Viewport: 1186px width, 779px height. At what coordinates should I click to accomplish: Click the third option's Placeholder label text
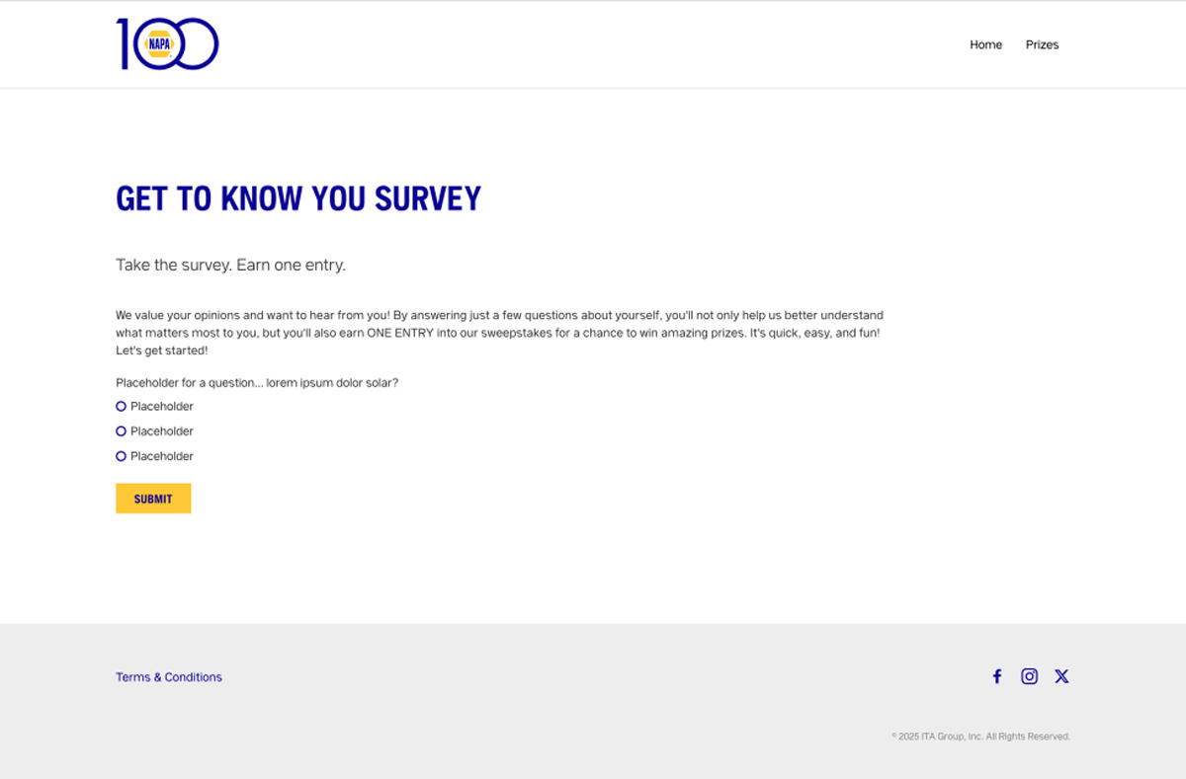coord(162,456)
